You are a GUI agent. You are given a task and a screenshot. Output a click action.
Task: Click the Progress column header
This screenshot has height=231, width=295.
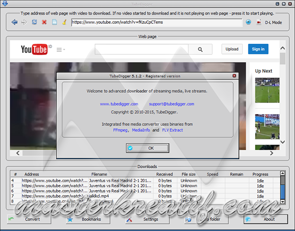(260, 174)
